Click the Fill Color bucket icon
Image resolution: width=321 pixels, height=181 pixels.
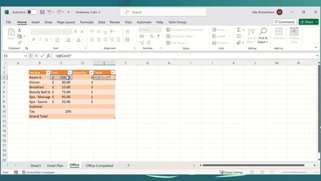[x=68, y=40]
